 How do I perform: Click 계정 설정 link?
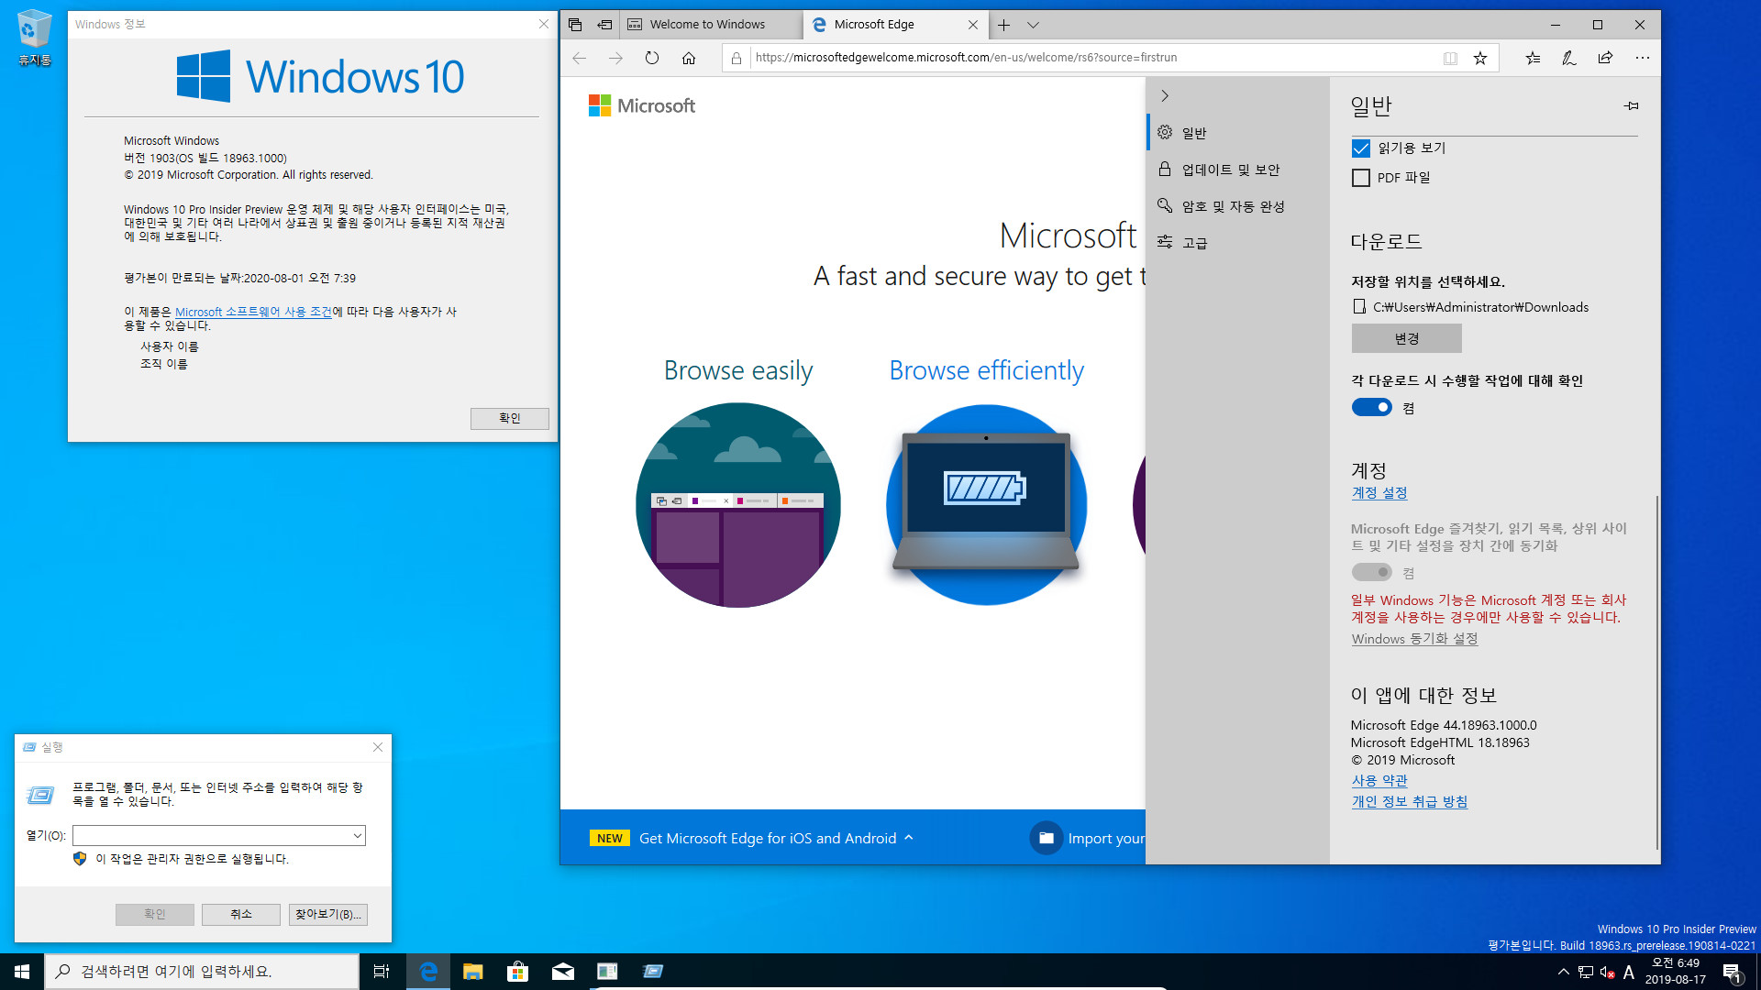pos(1379,492)
